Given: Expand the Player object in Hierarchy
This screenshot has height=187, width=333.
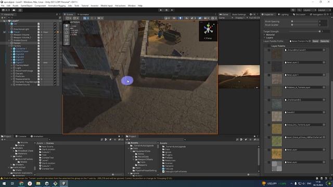Looking at the screenshot, I should click(9, 32).
